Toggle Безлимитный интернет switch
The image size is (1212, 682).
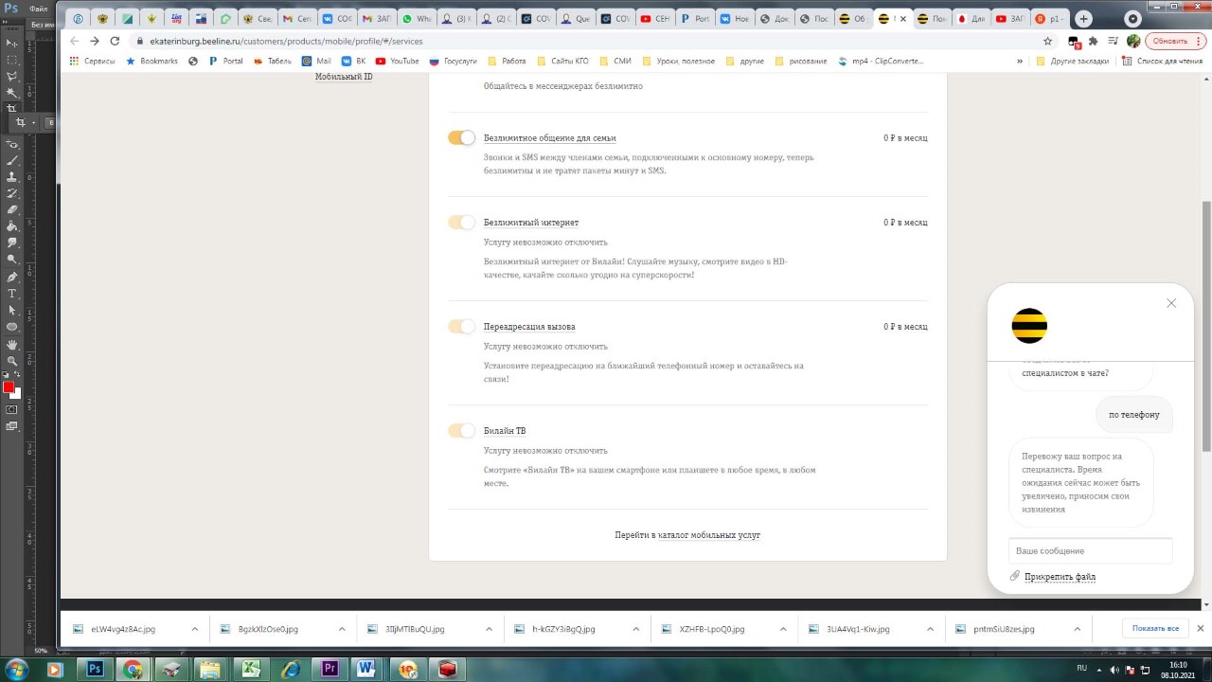coord(461,223)
